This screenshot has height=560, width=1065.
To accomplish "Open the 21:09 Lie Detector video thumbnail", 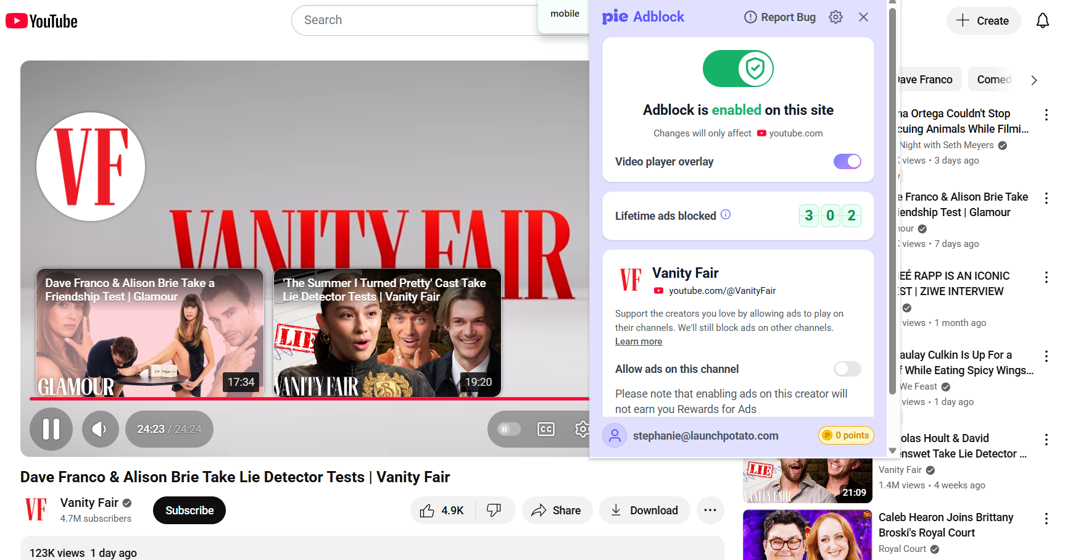I will click(807, 480).
